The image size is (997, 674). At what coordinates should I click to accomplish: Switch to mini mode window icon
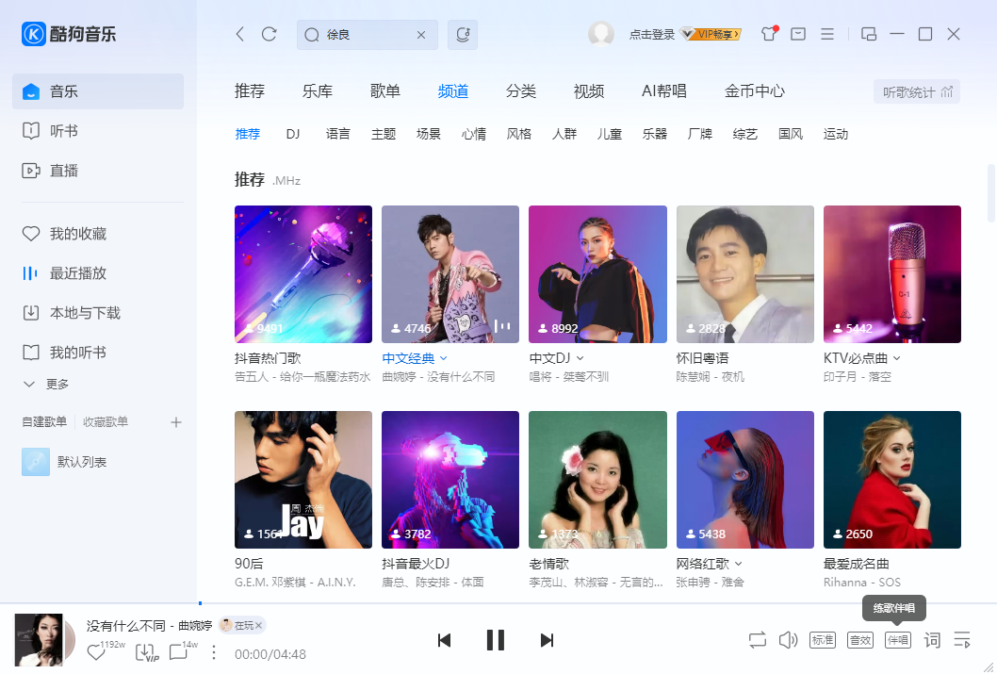click(x=869, y=34)
